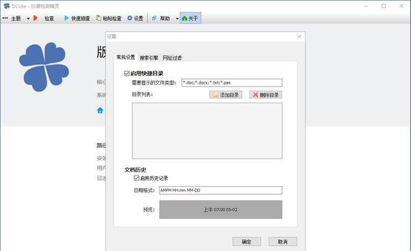
Task: Switch to 网址过滤 tab
Action: point(172,57)
